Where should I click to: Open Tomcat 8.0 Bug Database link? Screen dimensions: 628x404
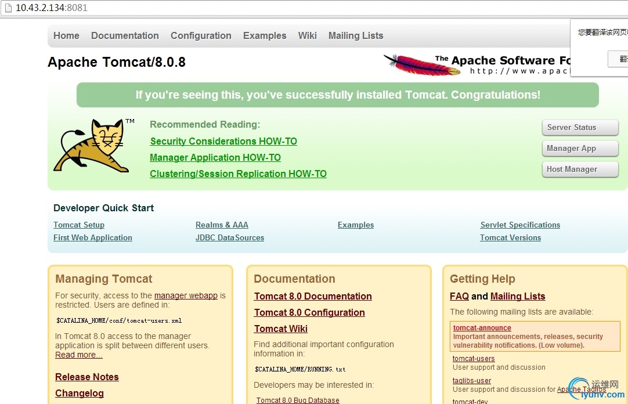coord(298,400)
